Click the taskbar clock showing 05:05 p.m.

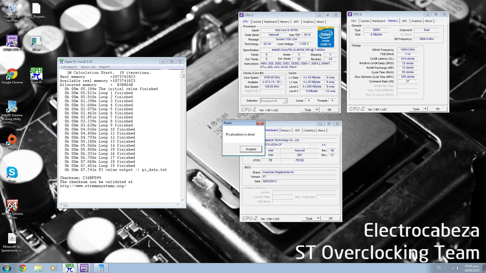(472, 268)
